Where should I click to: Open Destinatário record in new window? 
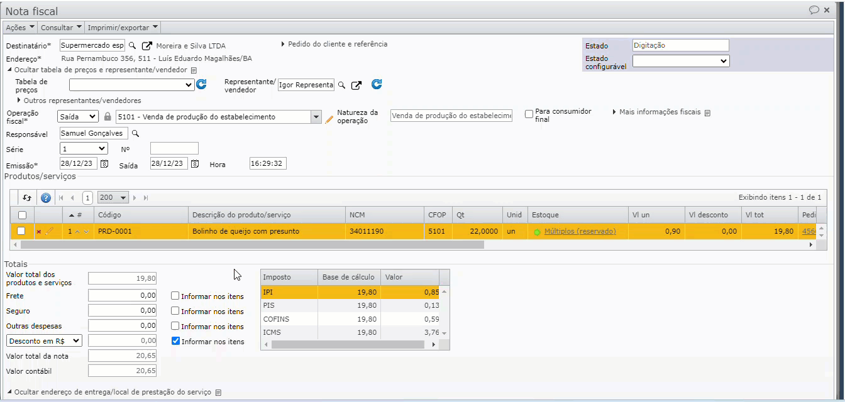(x=147, y=46)
